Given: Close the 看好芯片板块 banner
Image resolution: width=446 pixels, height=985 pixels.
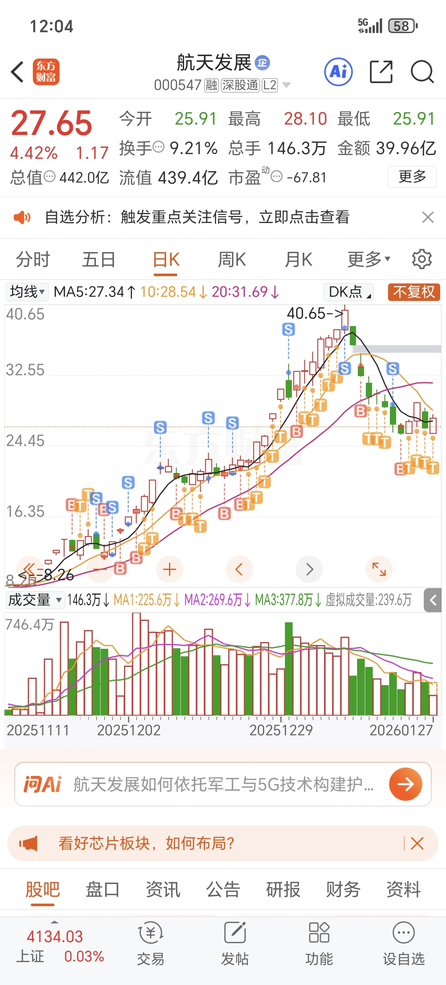Looking at the screenshot, I should point(417,843).
